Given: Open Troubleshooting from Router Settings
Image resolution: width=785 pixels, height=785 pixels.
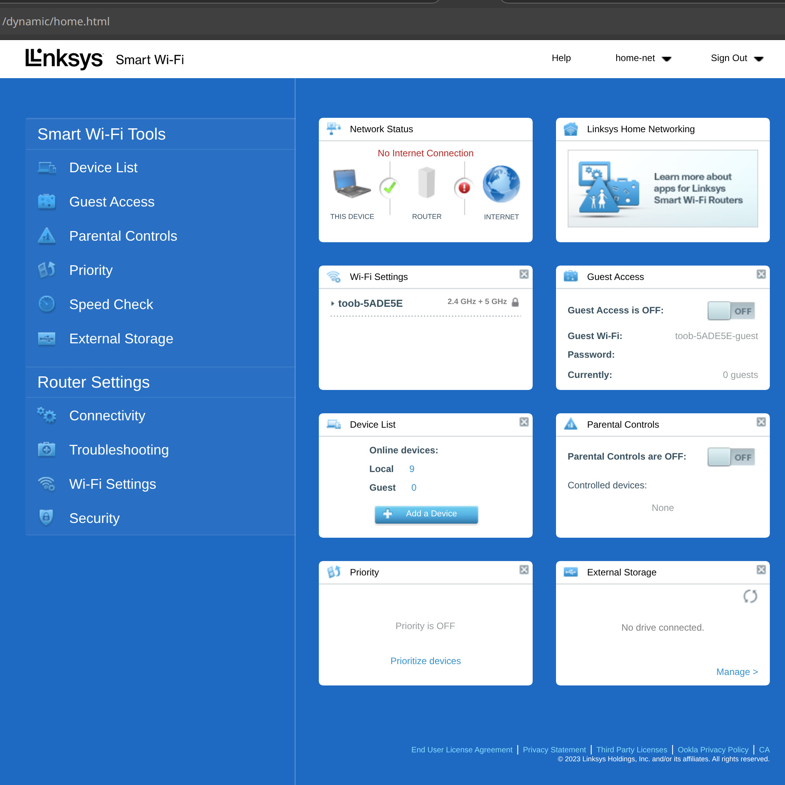Looking at the screenshot, I should pyautogui.click(x=119, y=449).
